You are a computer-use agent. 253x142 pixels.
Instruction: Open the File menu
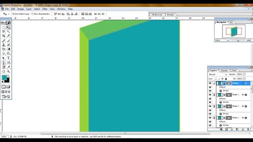(x=7, y=9)
